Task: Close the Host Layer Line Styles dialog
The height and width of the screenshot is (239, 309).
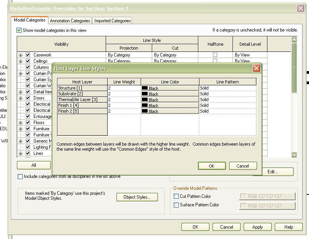Action: (x=256, y=68)
